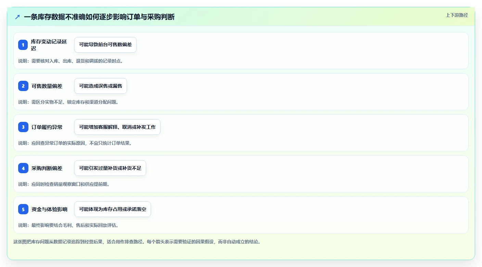Click the step 4 number badge
Image resolution: width=482 pixels, height=267 pixels.
tap(23, 168)
